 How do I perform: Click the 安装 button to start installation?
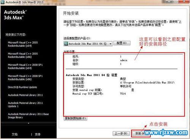(x=140, y=133)
